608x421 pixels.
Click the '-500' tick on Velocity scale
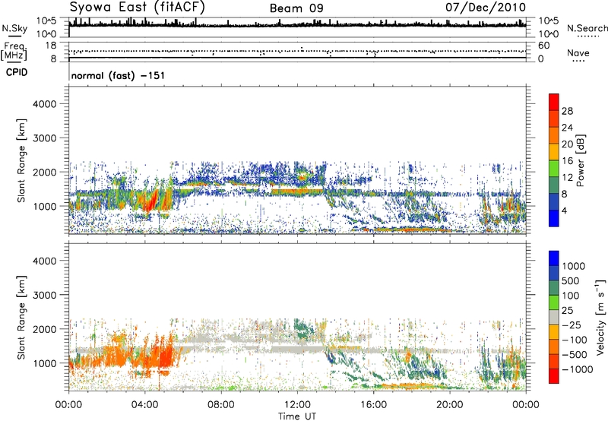575,354
